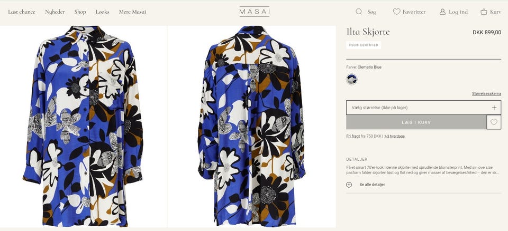The image size is (508, 231).
Task: Open the Mere Masai menu
Action: (132, 12)
